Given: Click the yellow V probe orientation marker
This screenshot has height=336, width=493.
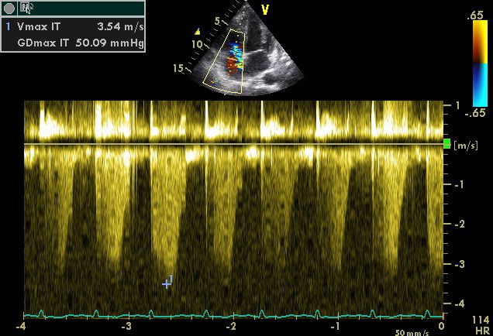Looking at the screenshot, I should click(265, 9).
